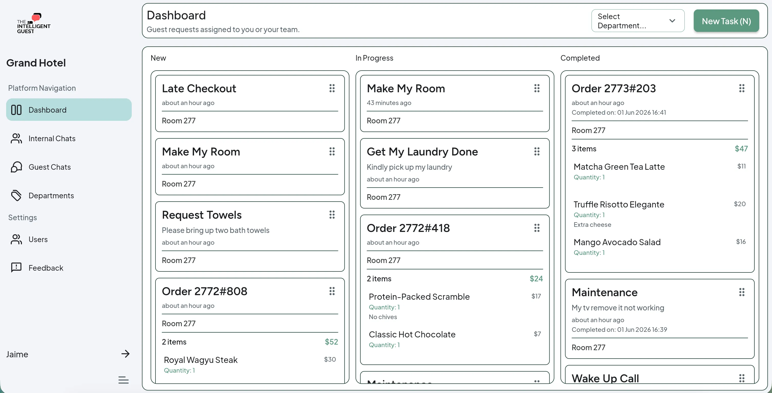The height and width of the screenshot is (393, 772).
Task: Open drag handle on In Progress Make My Room card
Action: click(x=537, y=88)
